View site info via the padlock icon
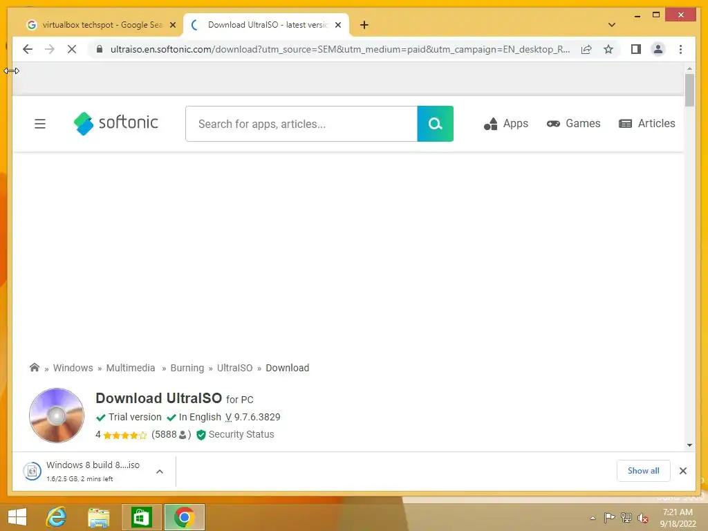Image resolution: width=708 pixels, height=531 pixels. click(x=100, y=49)
